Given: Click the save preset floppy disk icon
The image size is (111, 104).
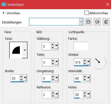Looking at the screenshot, I should coord(88,22).
